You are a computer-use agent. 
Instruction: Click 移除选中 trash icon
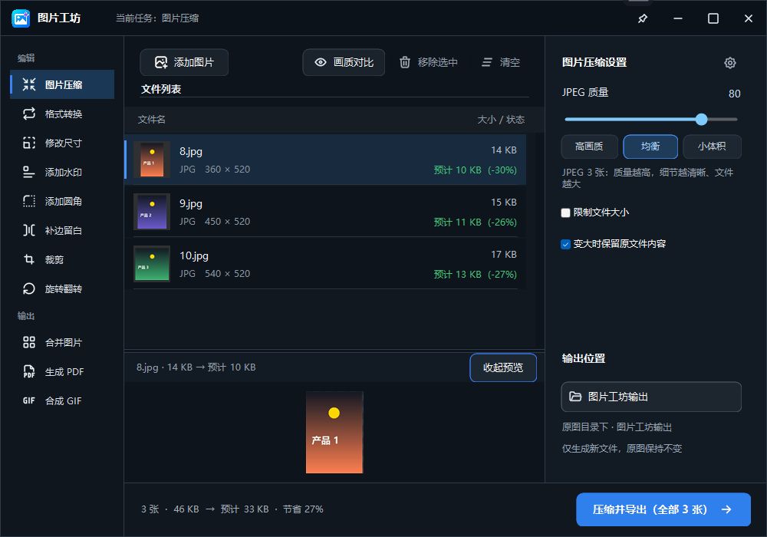pos(404,62)
